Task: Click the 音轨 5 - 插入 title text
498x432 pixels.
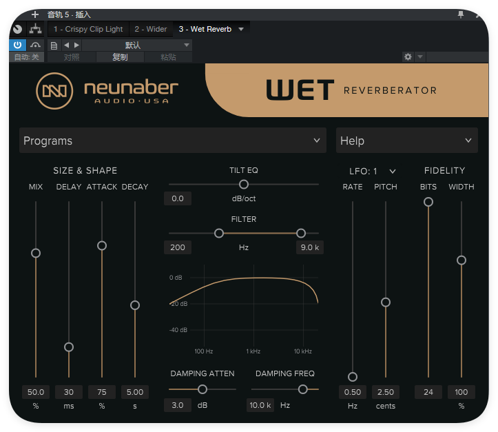Action: [69, 14]
